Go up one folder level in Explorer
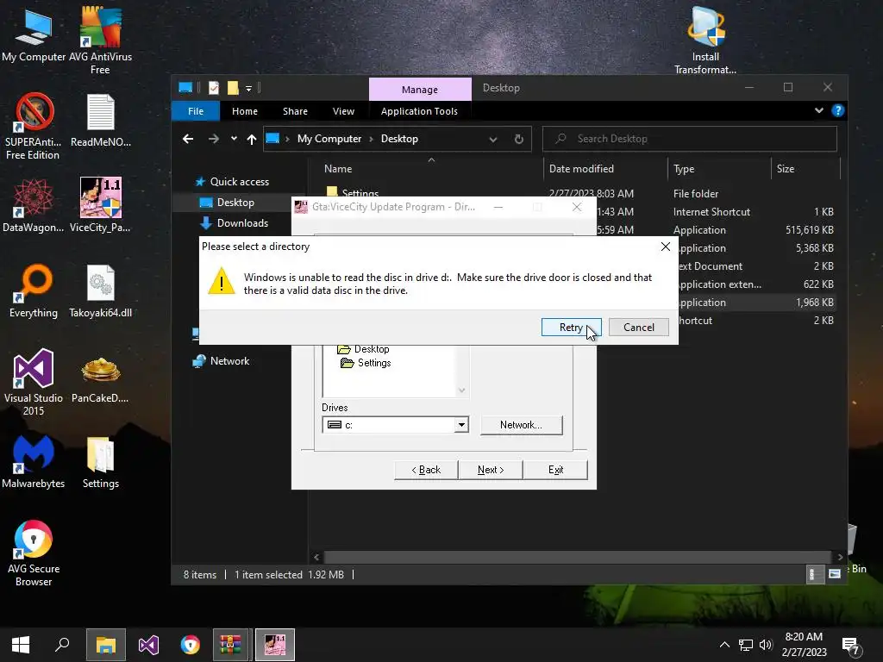The width and height of the screenshot is (883, 662). [x=252, y=139]
